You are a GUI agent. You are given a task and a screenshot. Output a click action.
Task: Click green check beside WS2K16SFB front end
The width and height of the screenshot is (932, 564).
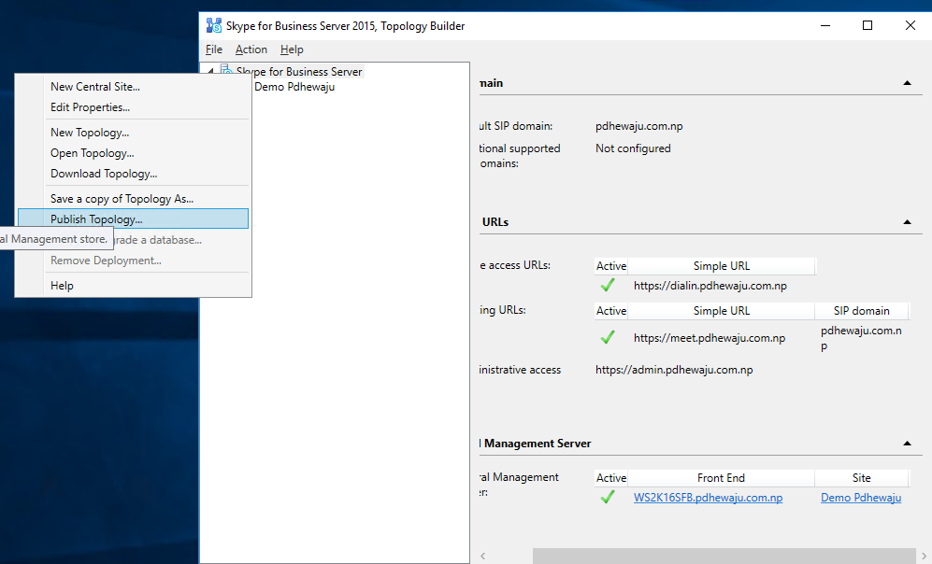tap(608, 498)
